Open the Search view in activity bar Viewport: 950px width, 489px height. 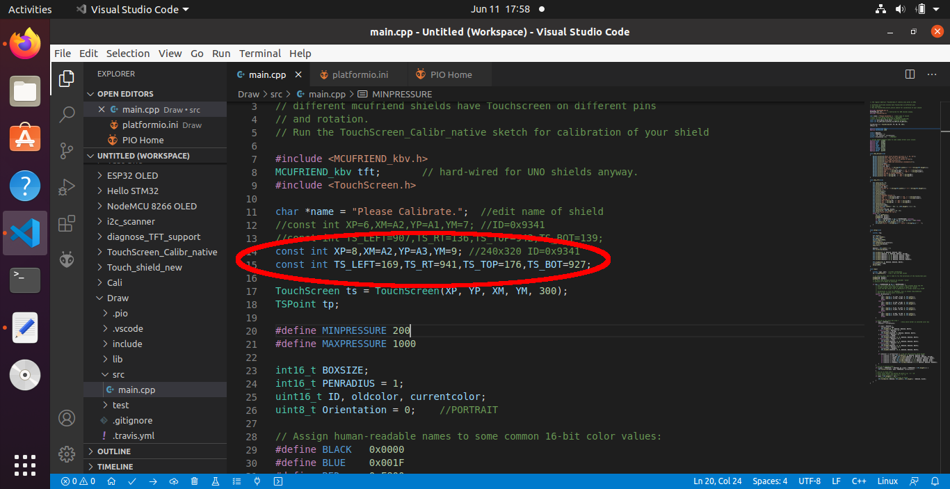(x=67, y=115)
